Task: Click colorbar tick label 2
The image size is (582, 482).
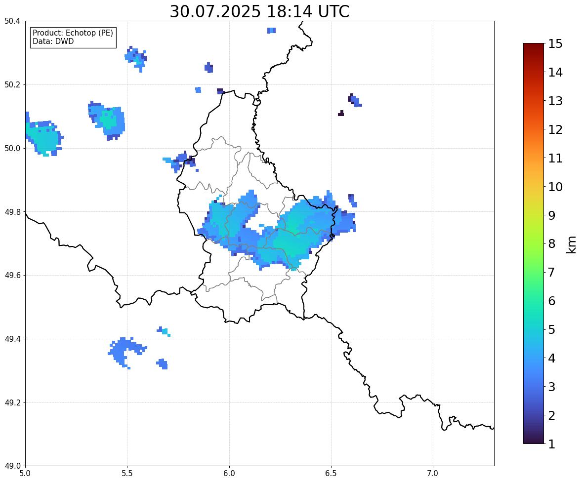Action: (x=552, y=415)
